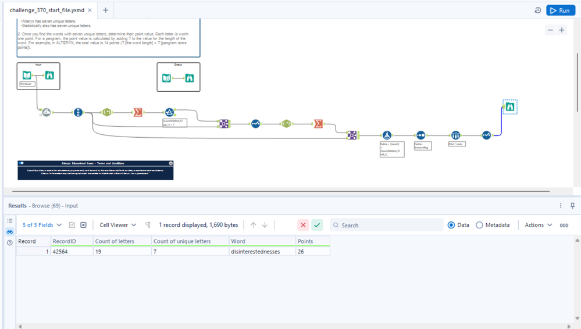Collapse the Terms and Conditions container
Screen dimensions: 581x329
[x=171, y=163]
